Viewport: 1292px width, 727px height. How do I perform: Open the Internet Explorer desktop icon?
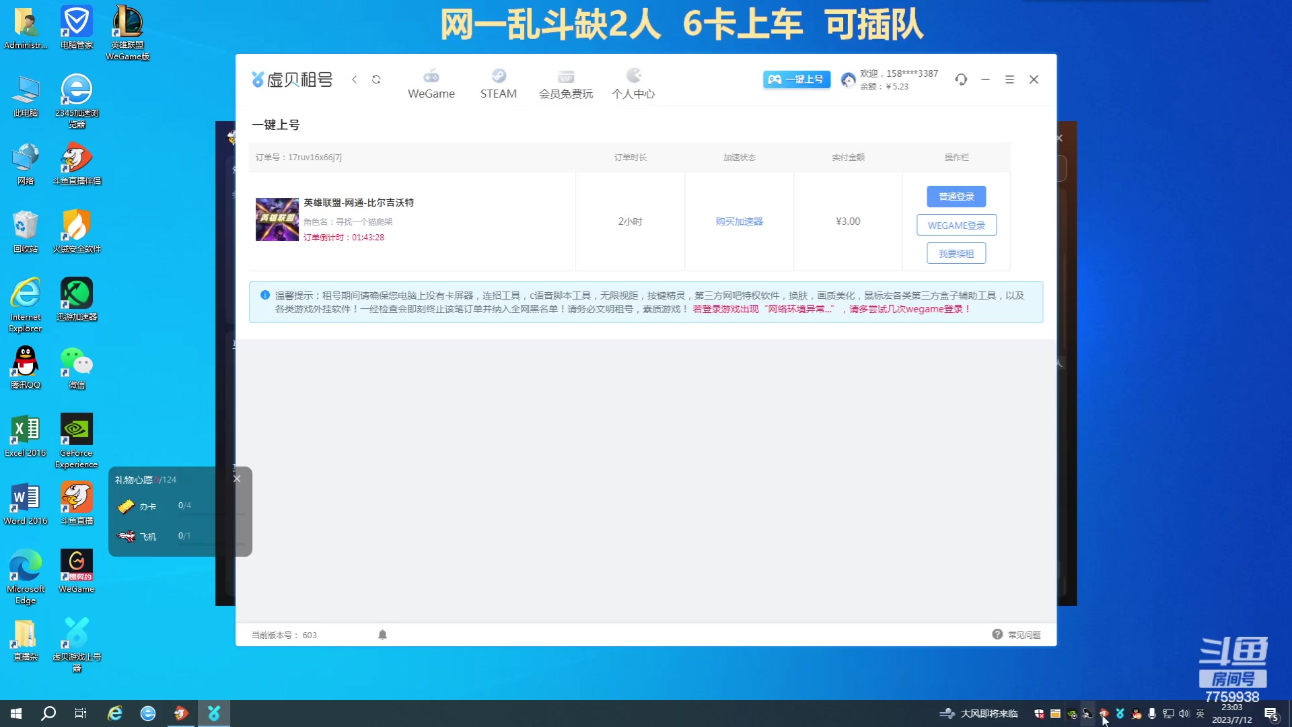[26, 305]
